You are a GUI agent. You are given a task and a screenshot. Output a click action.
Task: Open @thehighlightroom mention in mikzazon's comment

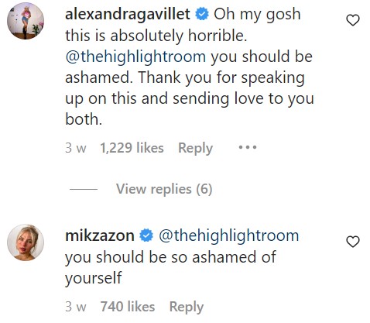[228, 235]
